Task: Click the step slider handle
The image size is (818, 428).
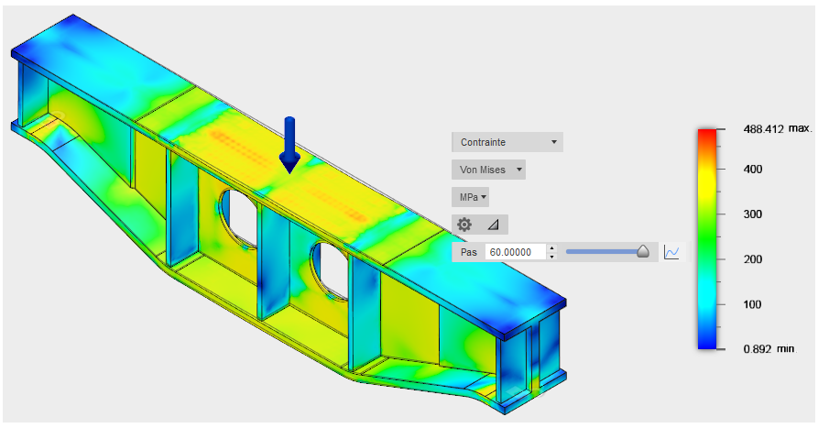Action: coord(643,252)
